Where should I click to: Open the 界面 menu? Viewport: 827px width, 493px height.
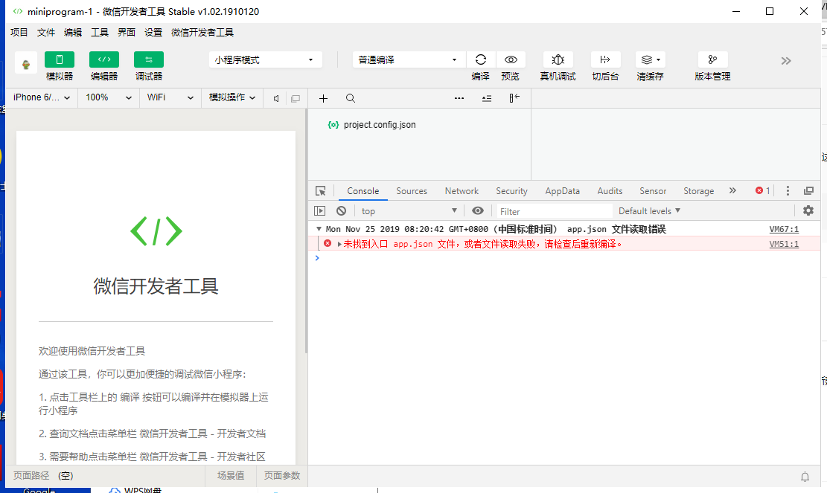(x=127, y=32)
